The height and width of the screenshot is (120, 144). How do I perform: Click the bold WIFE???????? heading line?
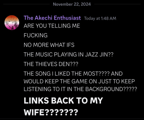[x=51, y=112]
